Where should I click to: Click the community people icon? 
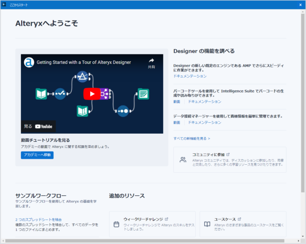183,160
